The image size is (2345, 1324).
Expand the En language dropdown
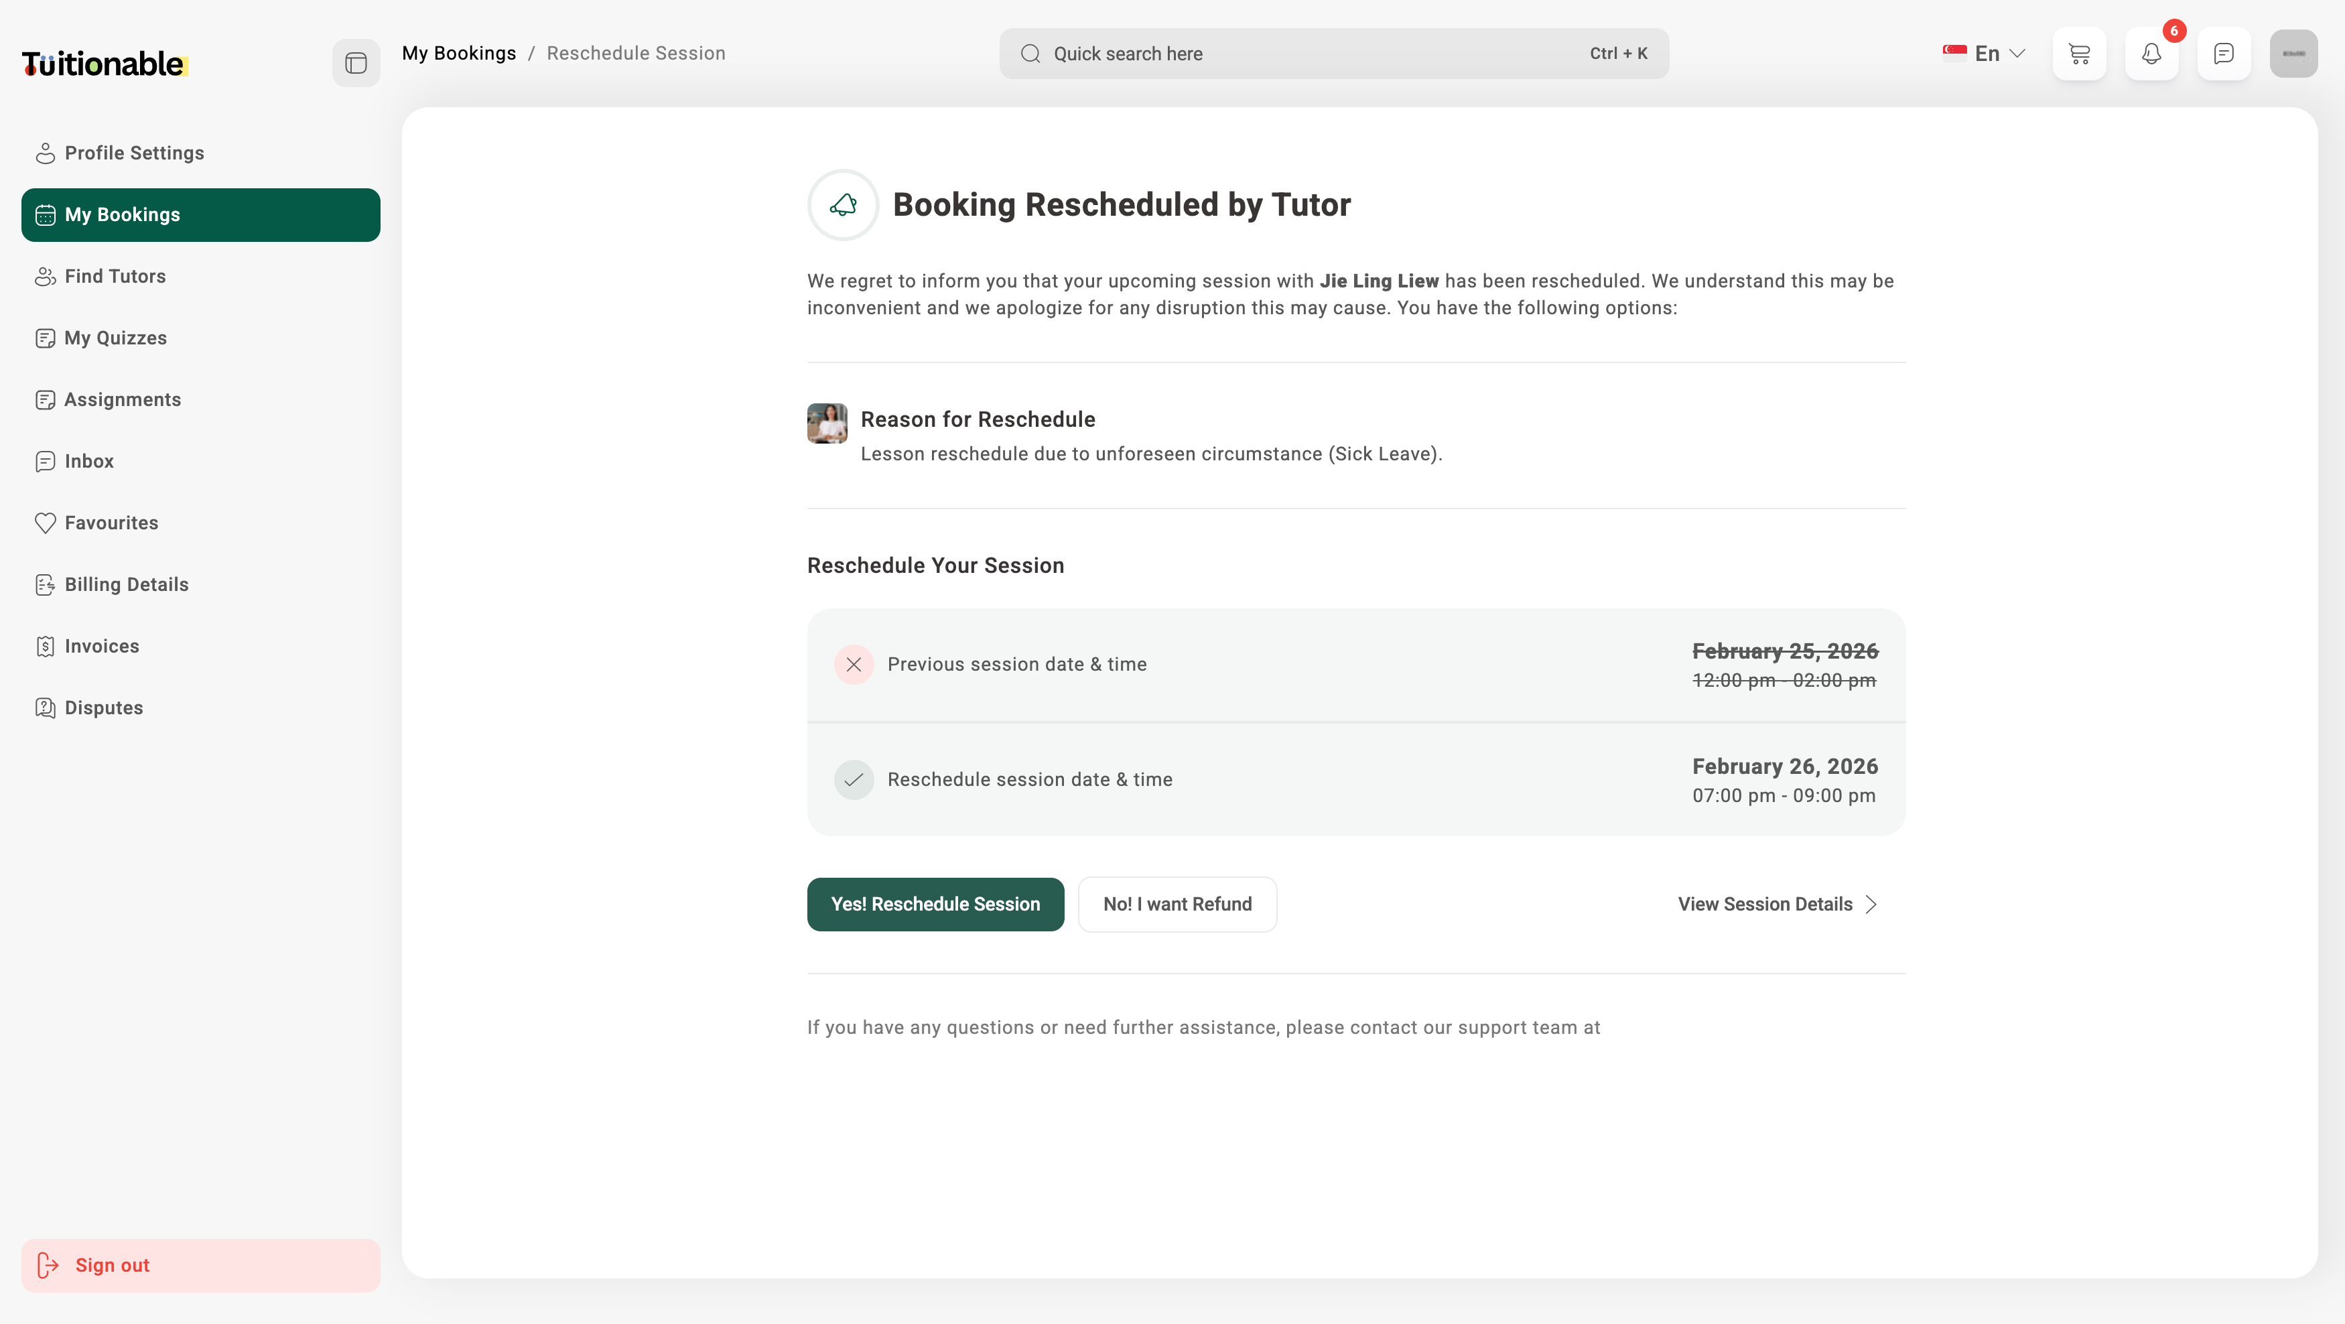click(1985, 54)
